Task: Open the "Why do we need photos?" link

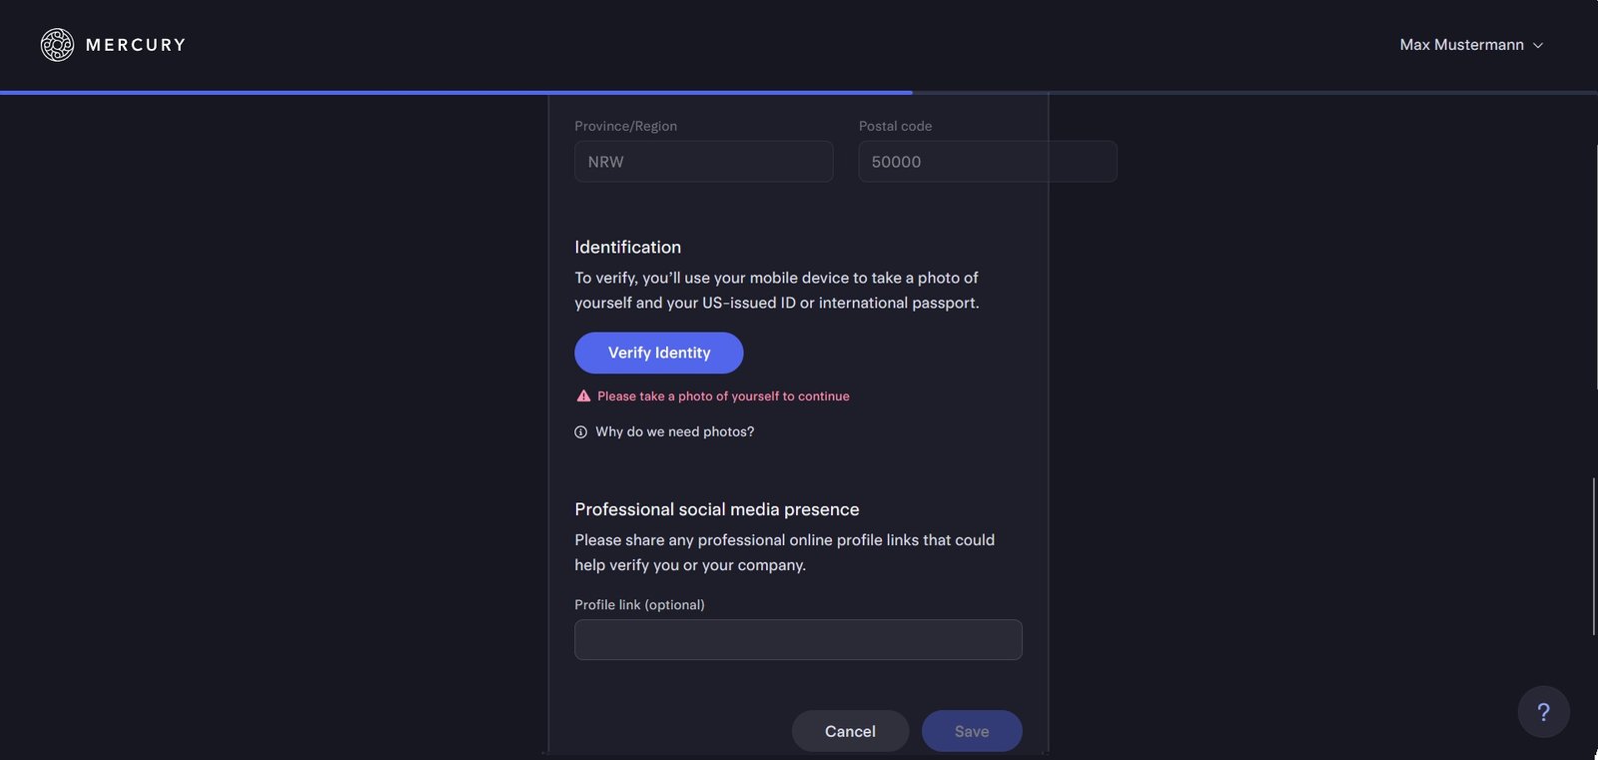Action: [674, 431]
